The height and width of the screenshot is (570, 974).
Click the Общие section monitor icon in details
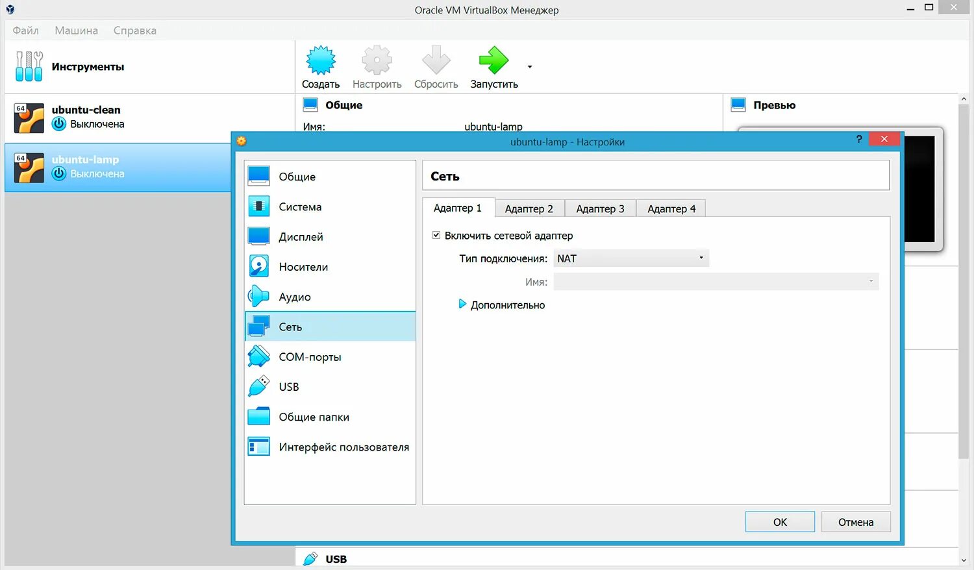coord(310,105)
